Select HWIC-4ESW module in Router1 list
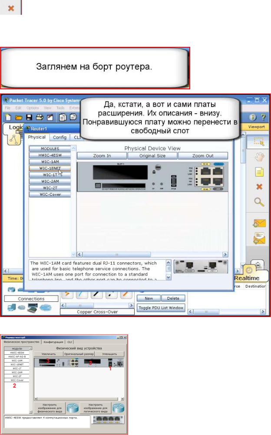271x435 pixels. (50, 155)
